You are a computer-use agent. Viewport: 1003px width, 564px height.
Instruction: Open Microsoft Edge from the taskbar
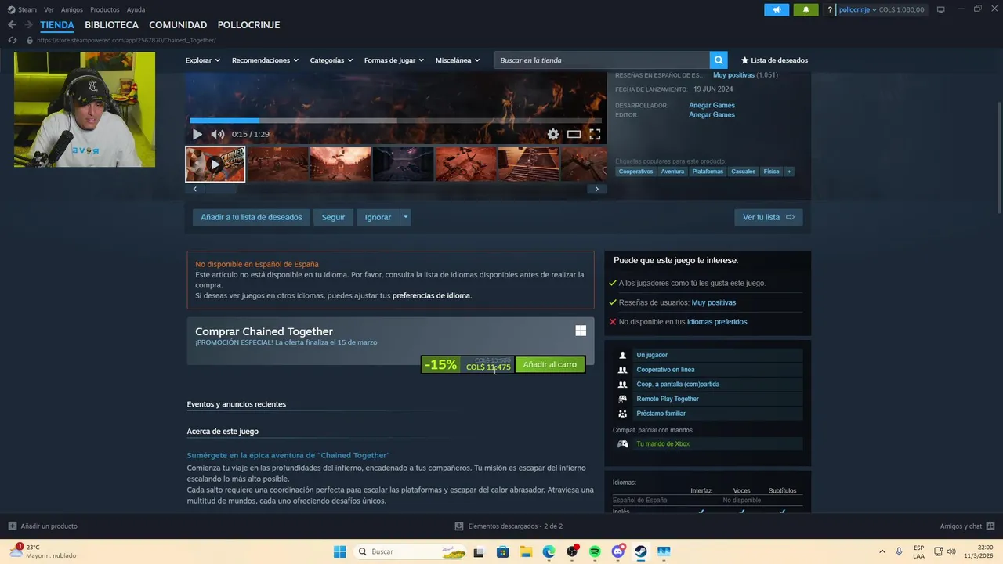point(549,551)
